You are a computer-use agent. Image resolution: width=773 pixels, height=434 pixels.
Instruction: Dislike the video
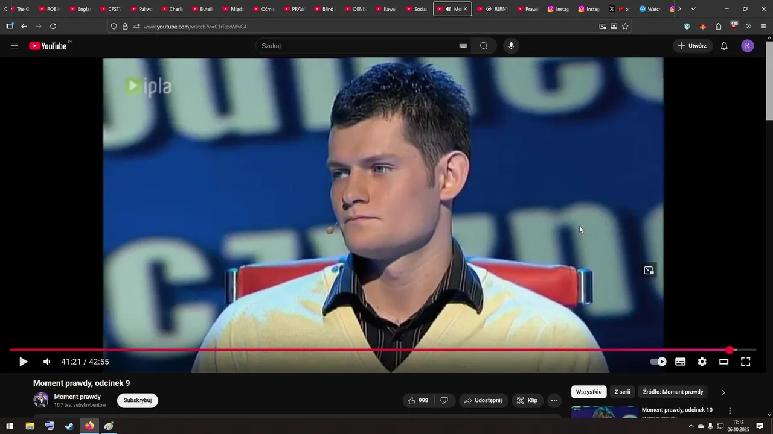[444, 400]
